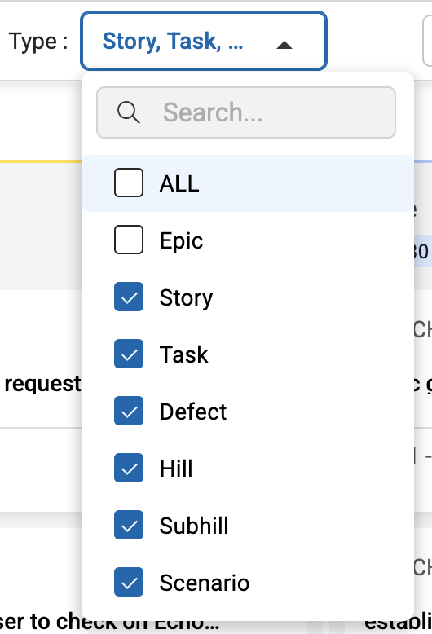Screen dimensions: 432x634
Task: Open the partially visible dropdown right of Type
Action: tap(427, 41)
